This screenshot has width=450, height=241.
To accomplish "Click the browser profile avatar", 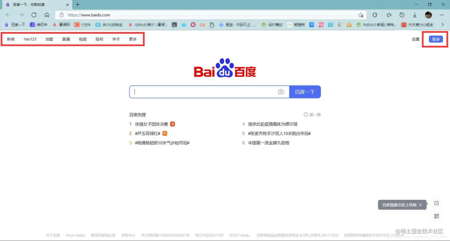I will pyautogui.click(x=428, y=15).
